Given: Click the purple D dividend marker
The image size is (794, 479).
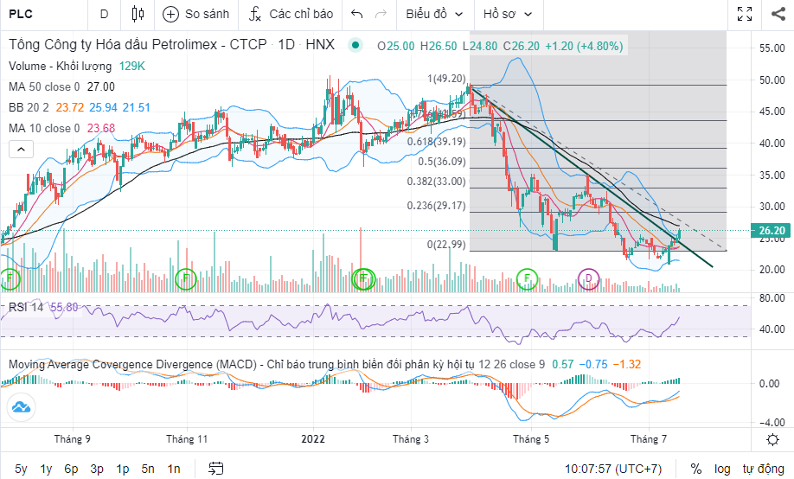Looking at the screenshot, I should [x=589, y=278].
